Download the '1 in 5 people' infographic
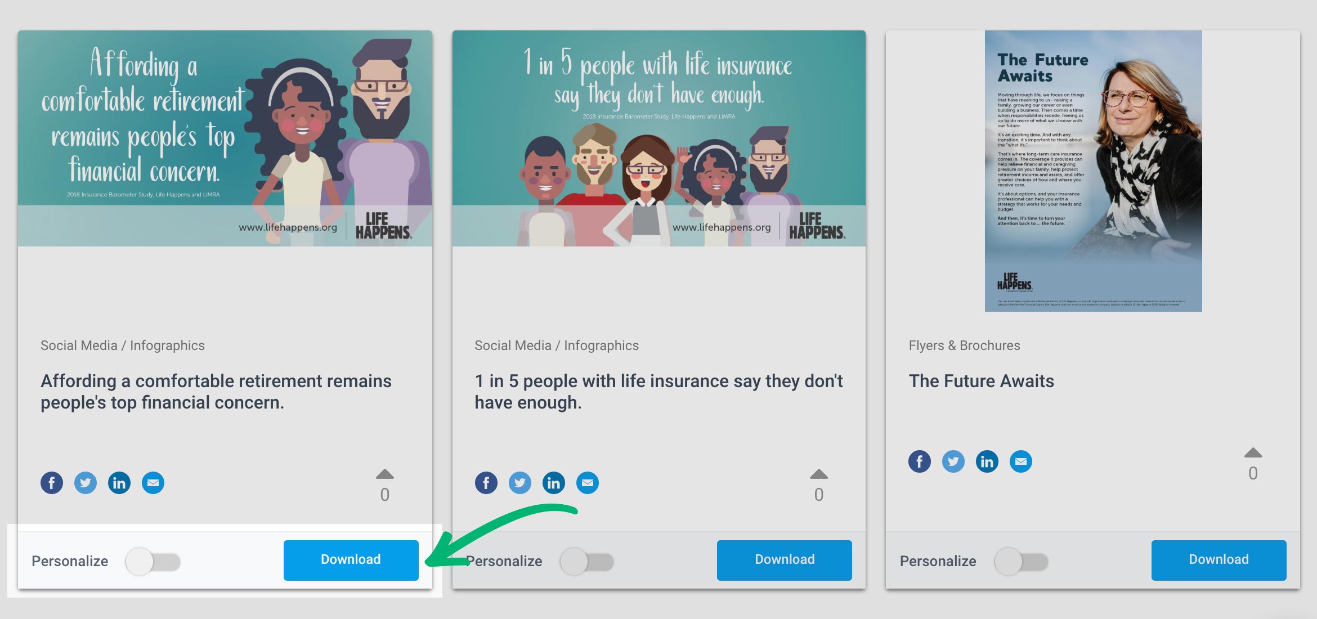Image resolution: width=1317 pixels, height=619 pixels. point(785,560)
